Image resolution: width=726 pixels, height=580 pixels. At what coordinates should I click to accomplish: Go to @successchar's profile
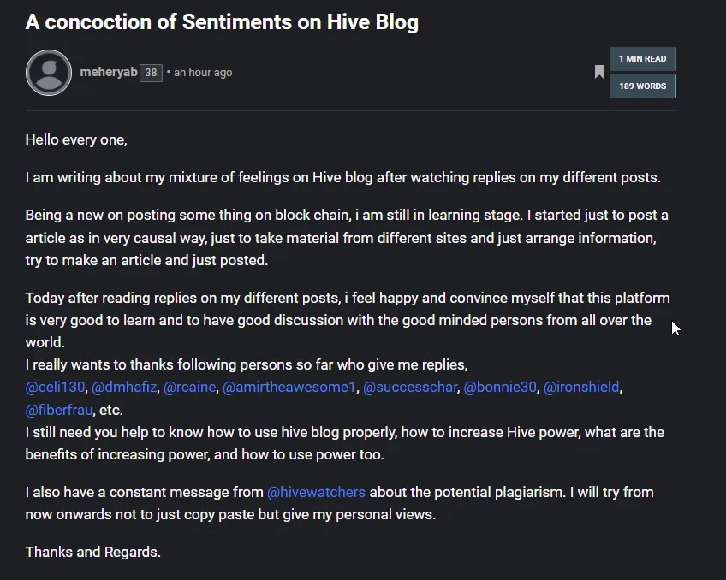coord(410,388)
